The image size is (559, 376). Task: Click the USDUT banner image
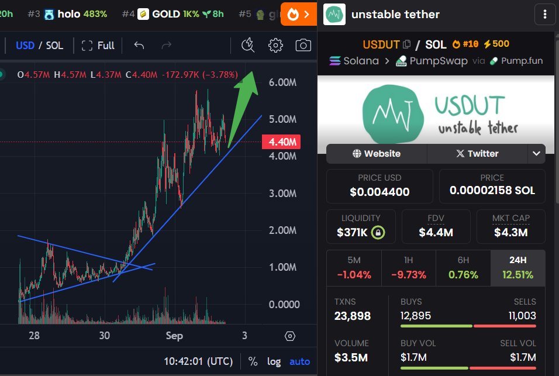[436, 114]
